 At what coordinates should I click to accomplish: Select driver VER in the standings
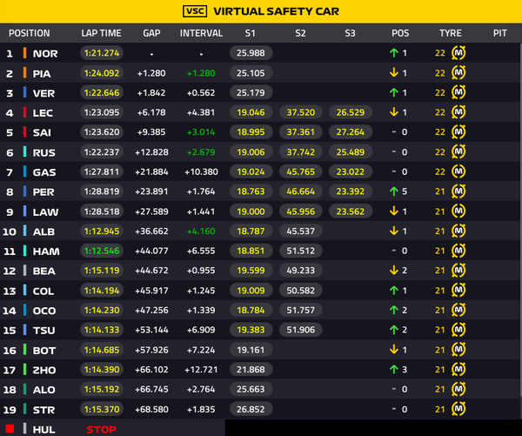tap(43, 93)
